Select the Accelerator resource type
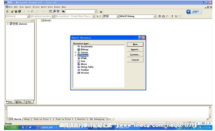Screen dimensions: 215x131 tap(87, 47)
